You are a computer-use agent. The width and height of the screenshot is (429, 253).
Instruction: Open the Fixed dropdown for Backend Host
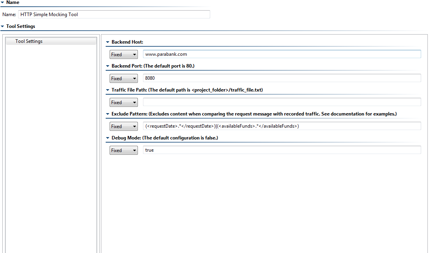tap(124, 55)
